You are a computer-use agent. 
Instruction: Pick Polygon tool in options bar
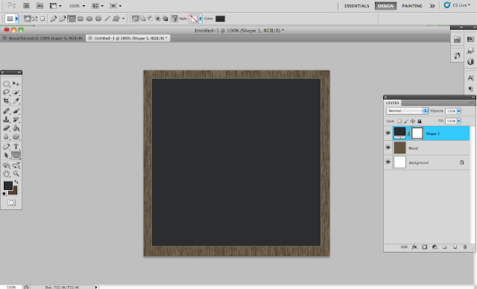[x=98, y=19]
